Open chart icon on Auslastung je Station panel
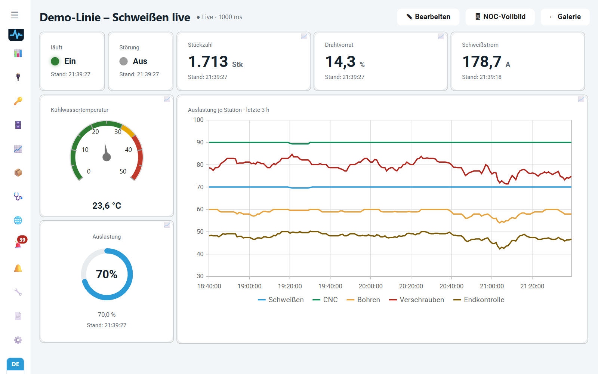Viewport: 598px width, 374px height. [581, 99]
